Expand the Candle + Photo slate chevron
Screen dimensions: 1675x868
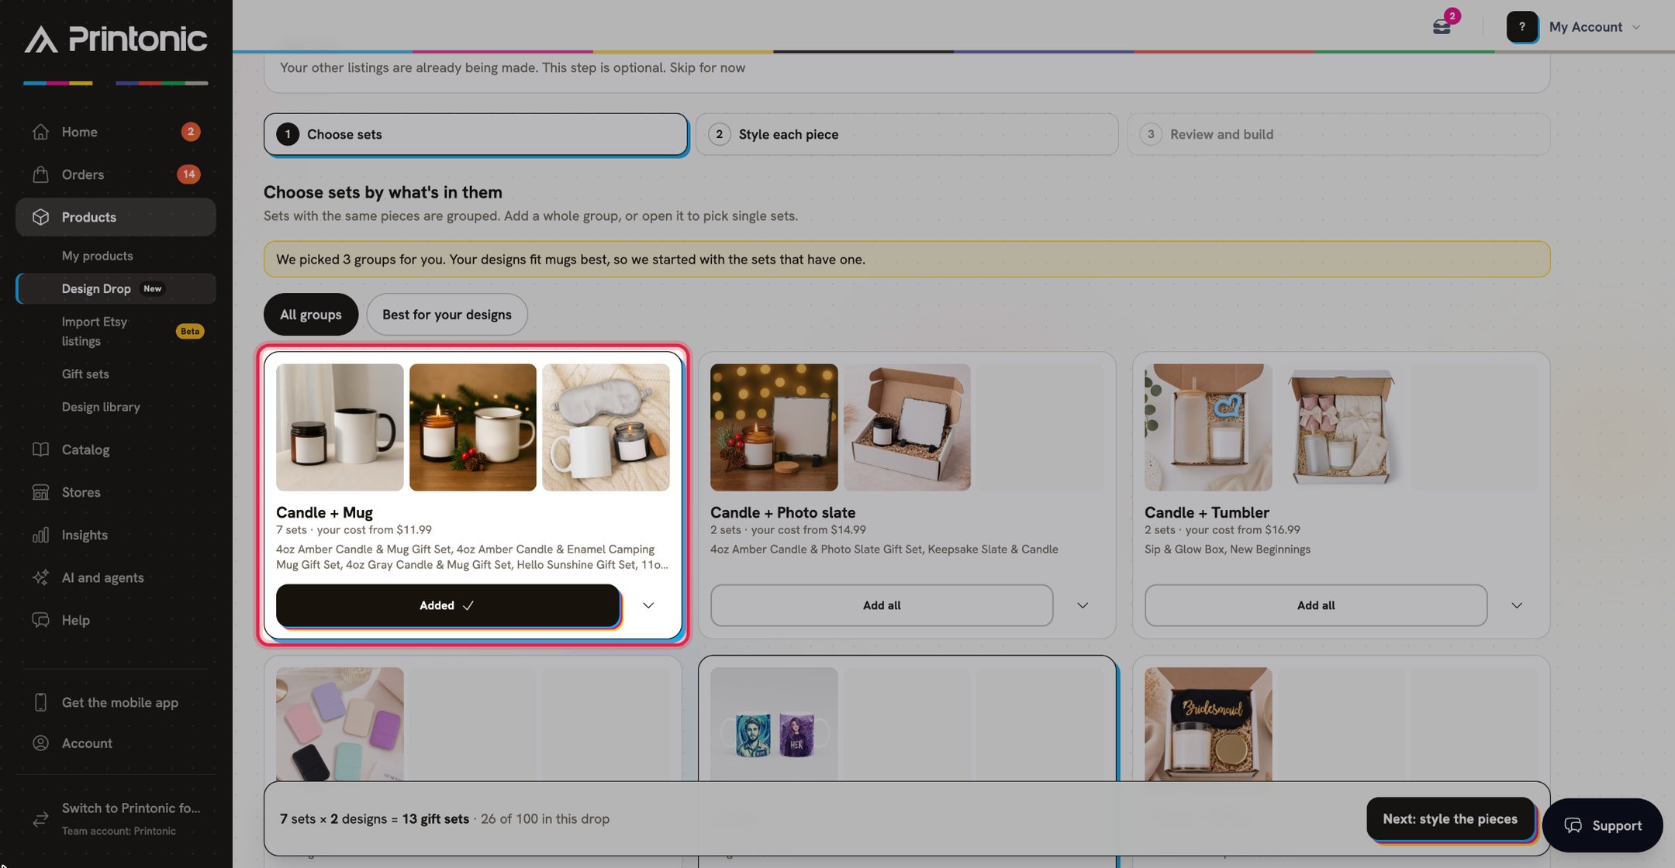coord(1083,605)
